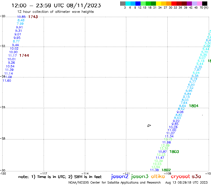
Task: Click the wave height value 9.95
Action: point(17,38)
